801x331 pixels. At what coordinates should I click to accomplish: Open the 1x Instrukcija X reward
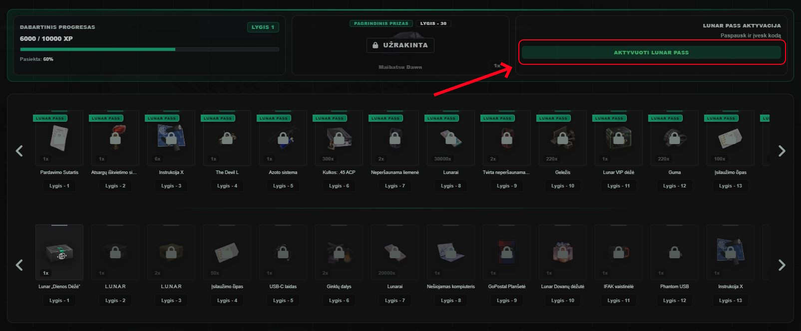(731, 252)
